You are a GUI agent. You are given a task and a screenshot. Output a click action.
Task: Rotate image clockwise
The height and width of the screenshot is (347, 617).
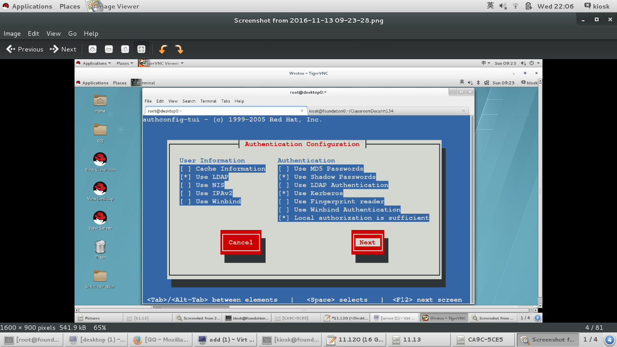[179, 49]
